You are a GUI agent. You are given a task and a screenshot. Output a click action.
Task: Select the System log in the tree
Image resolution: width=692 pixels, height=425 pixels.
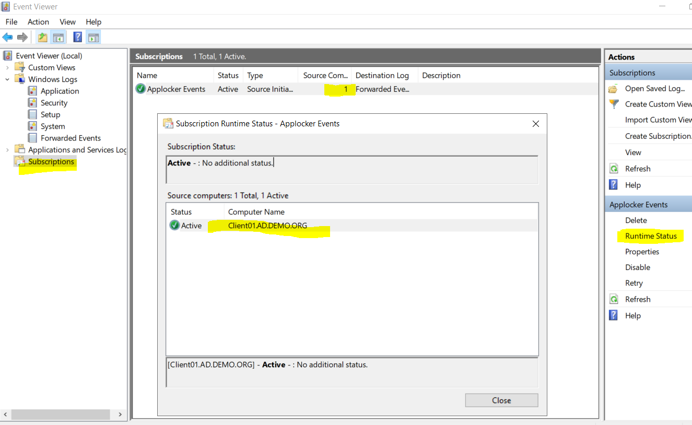(x=53, y=126)
